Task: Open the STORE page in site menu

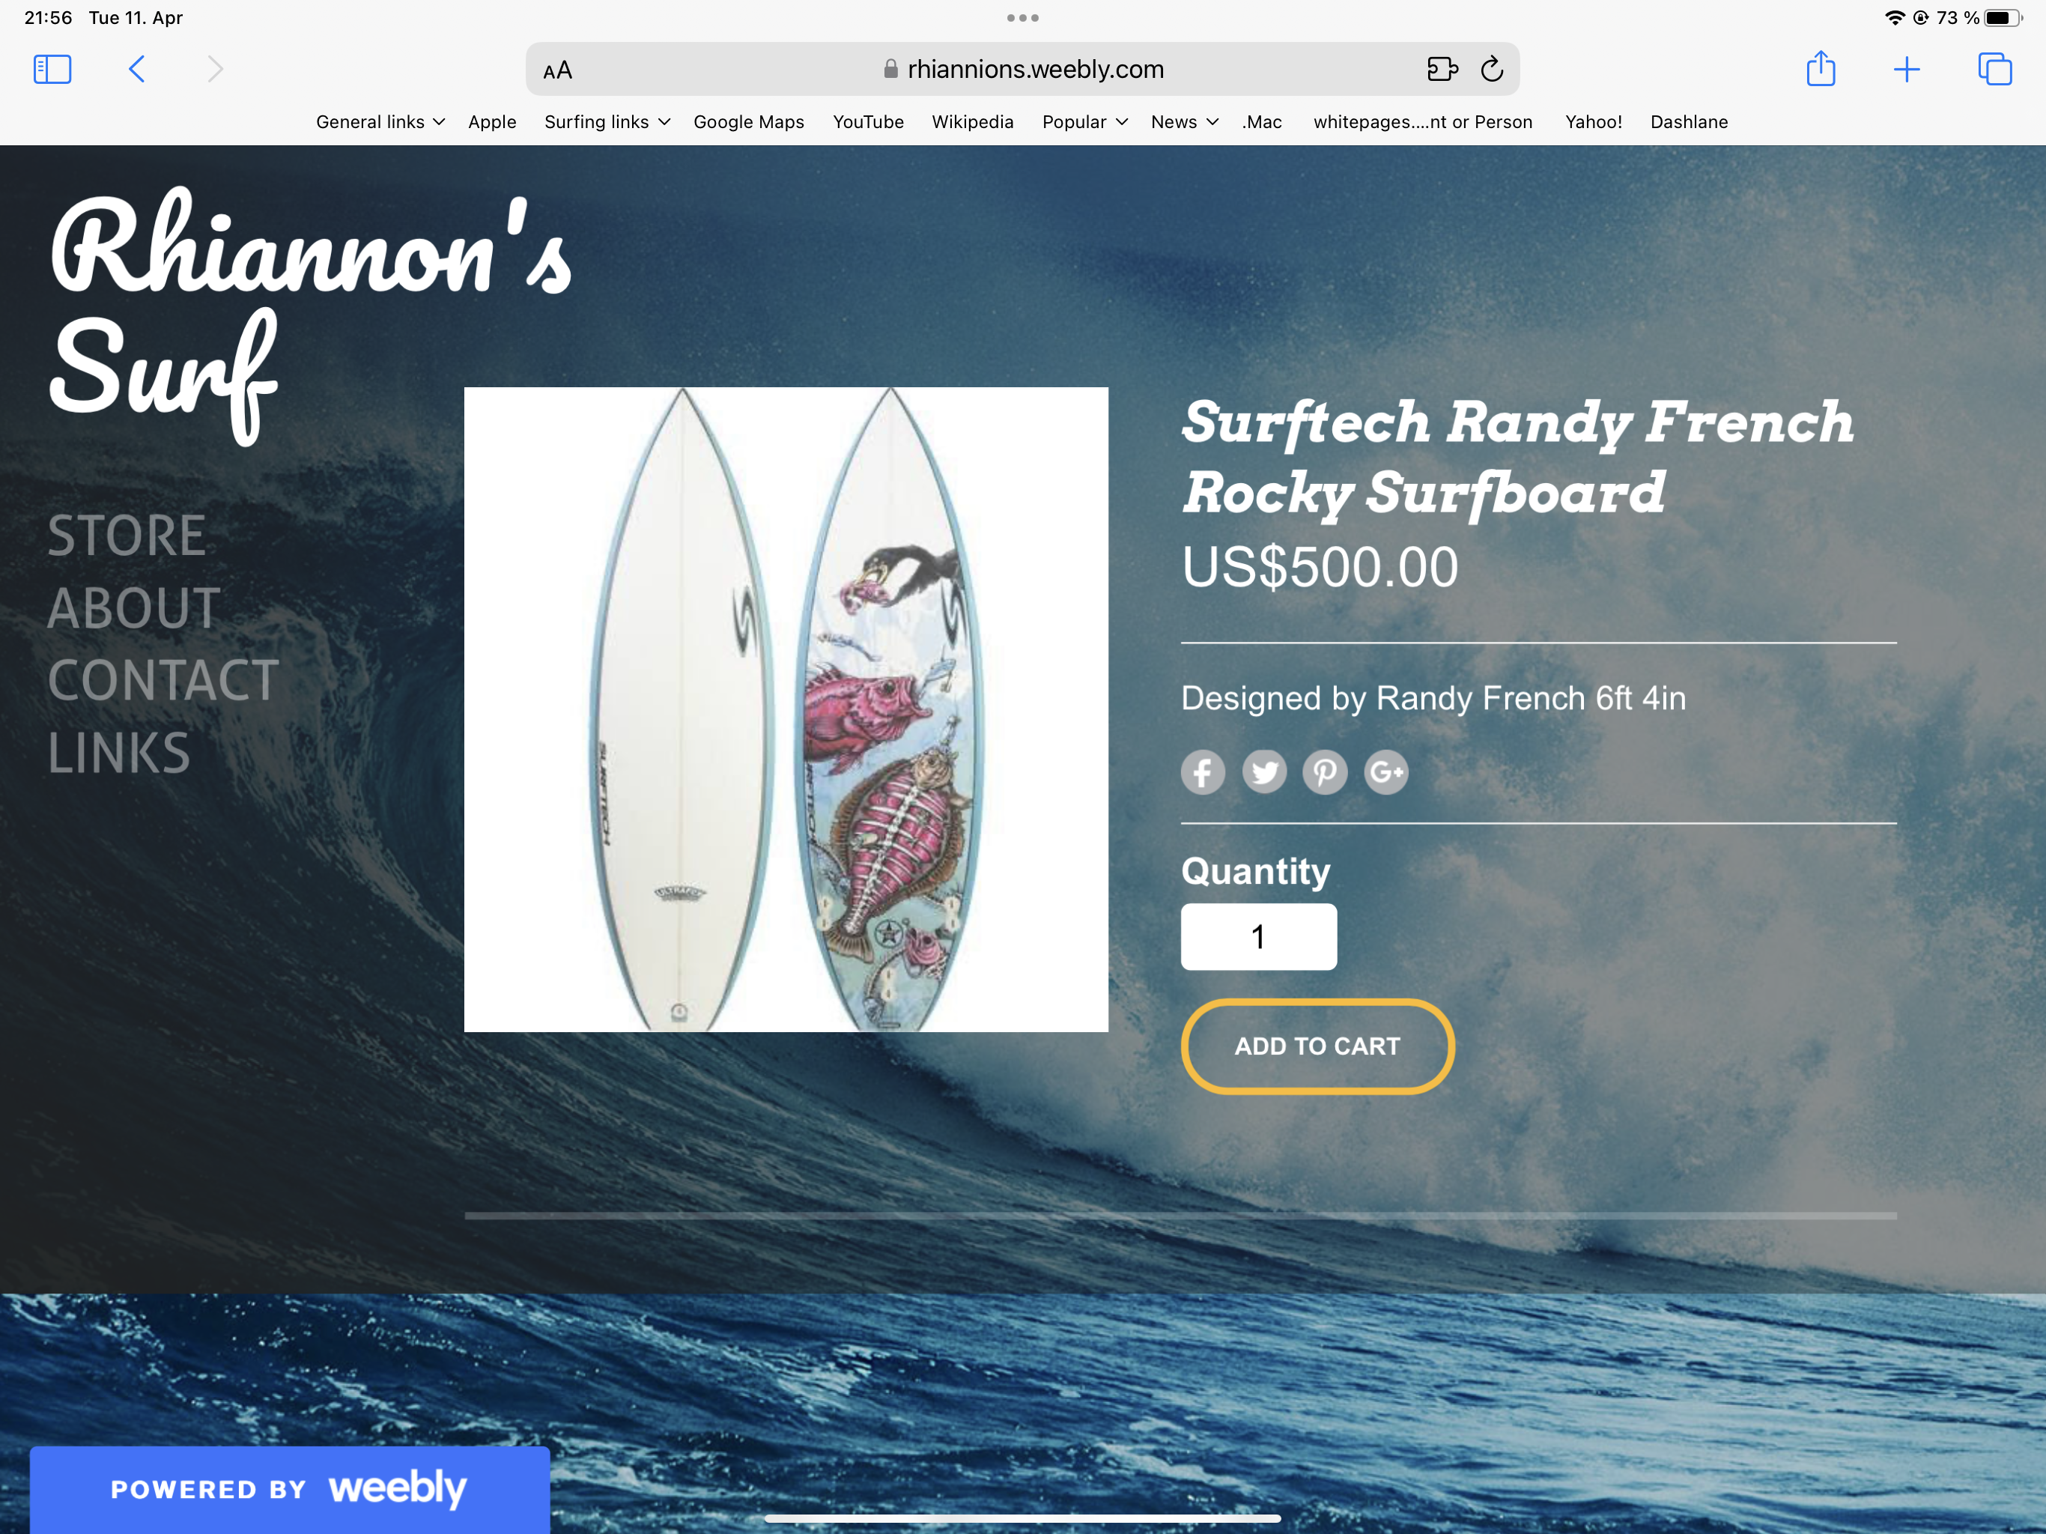Action: [x=127, y=536]
